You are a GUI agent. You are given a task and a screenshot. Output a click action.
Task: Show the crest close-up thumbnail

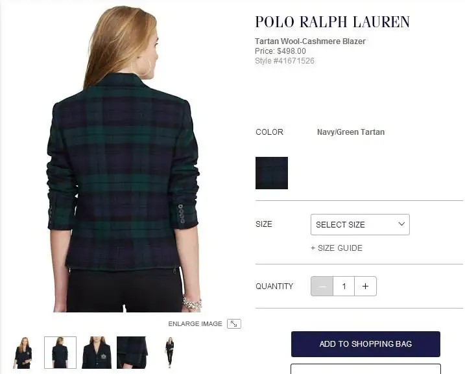tap(97, 353)
